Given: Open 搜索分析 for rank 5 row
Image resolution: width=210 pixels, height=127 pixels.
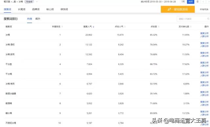Looking at the screenshot, I should click(x=204, y=72).
